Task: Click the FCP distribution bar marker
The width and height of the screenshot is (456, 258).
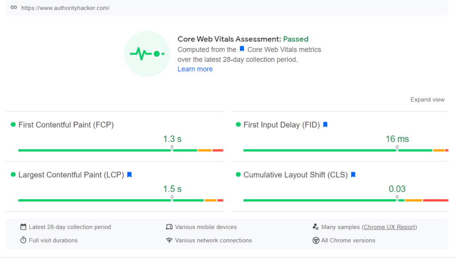Action: tap(172, 148)
